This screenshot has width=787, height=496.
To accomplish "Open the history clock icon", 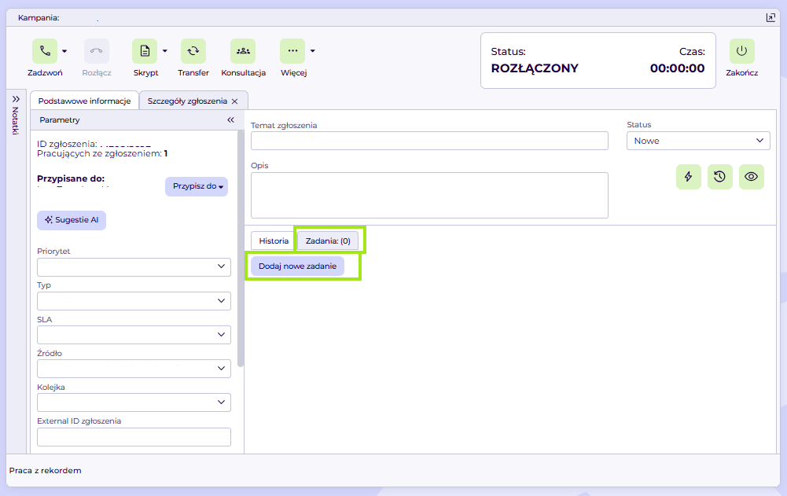I will [x=719, y=177].
